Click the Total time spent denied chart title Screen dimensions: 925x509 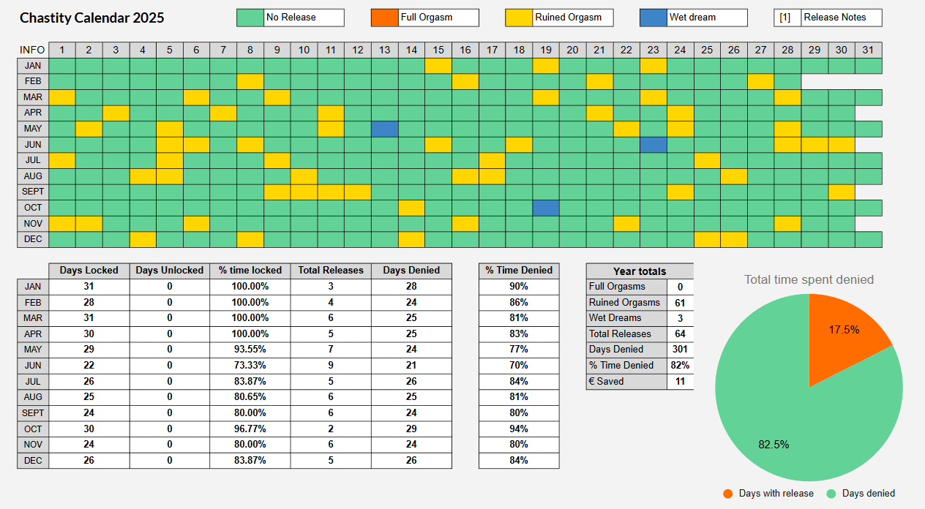(x=809, y=279)
